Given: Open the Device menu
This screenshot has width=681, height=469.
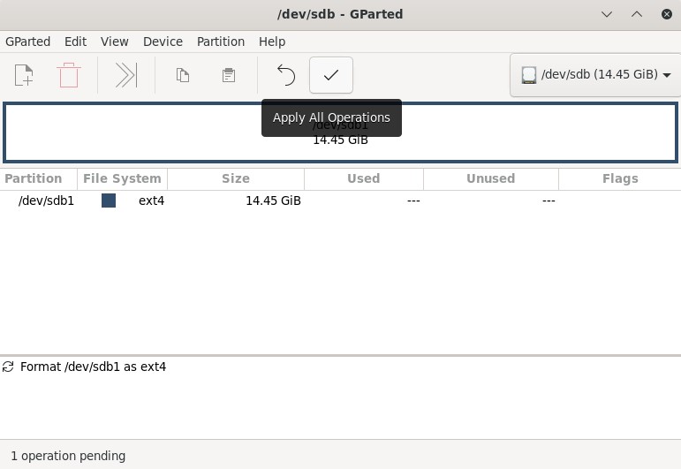Looking at the screenshot, I should 163,42.
